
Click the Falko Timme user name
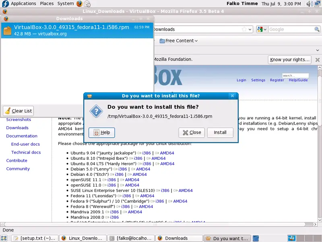click(x=242, y=4)
